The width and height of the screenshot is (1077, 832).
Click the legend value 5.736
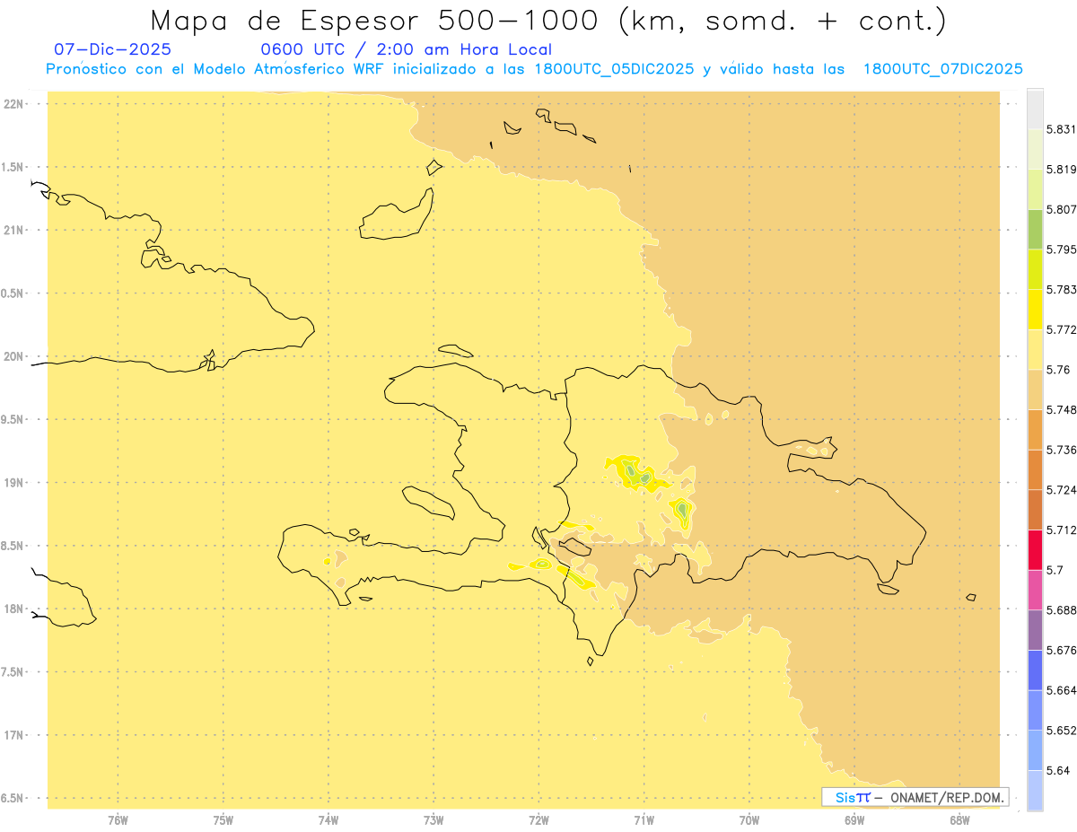click(x=1061, y=450)
